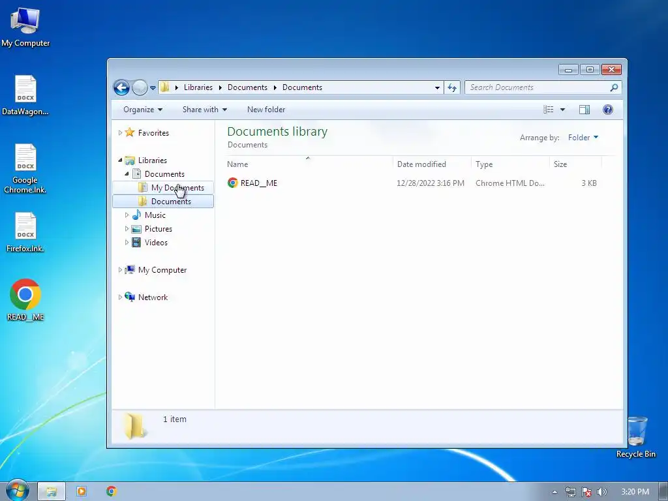Viewport: 668px width, 501px height.
Task: Sort by Date modified column
Action: point(432,164)
